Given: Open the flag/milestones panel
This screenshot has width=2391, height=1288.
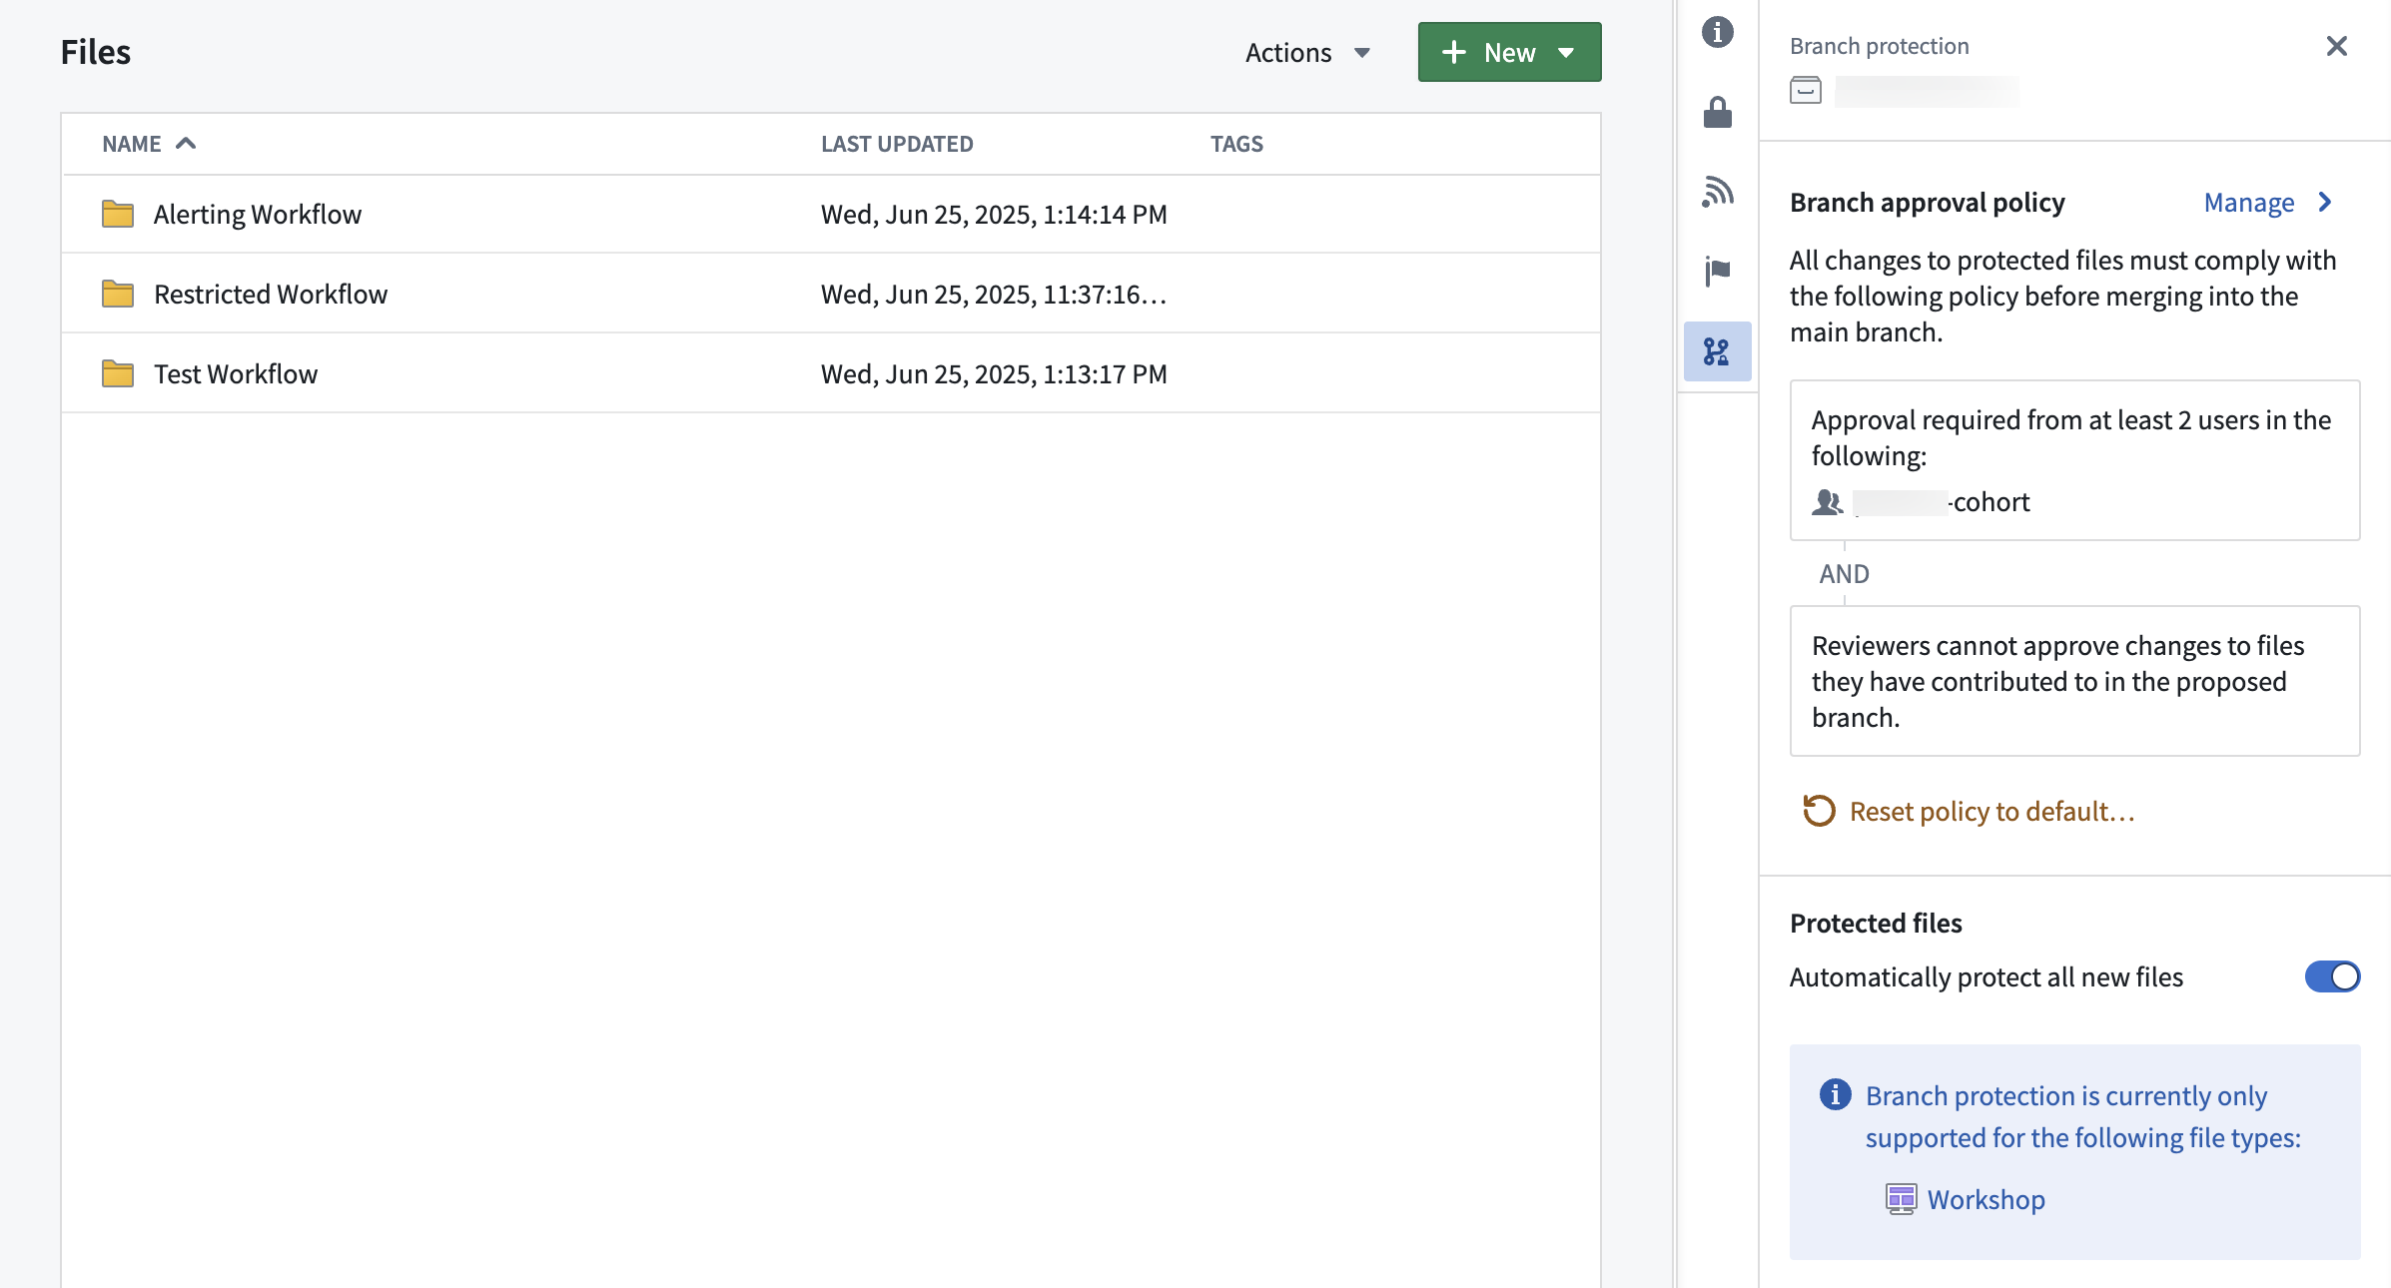Looking at the screenshot, I should tap(1717, 272).
